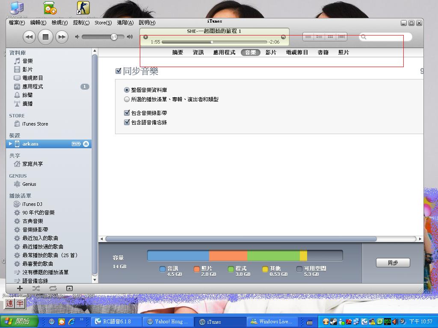The image size is (438, 328).
Task: Switch to Cover Flow view icon
Action: tap(341, 37)
